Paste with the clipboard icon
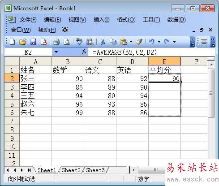Screen dimensions: 219x186 click(x=124, y=42)
